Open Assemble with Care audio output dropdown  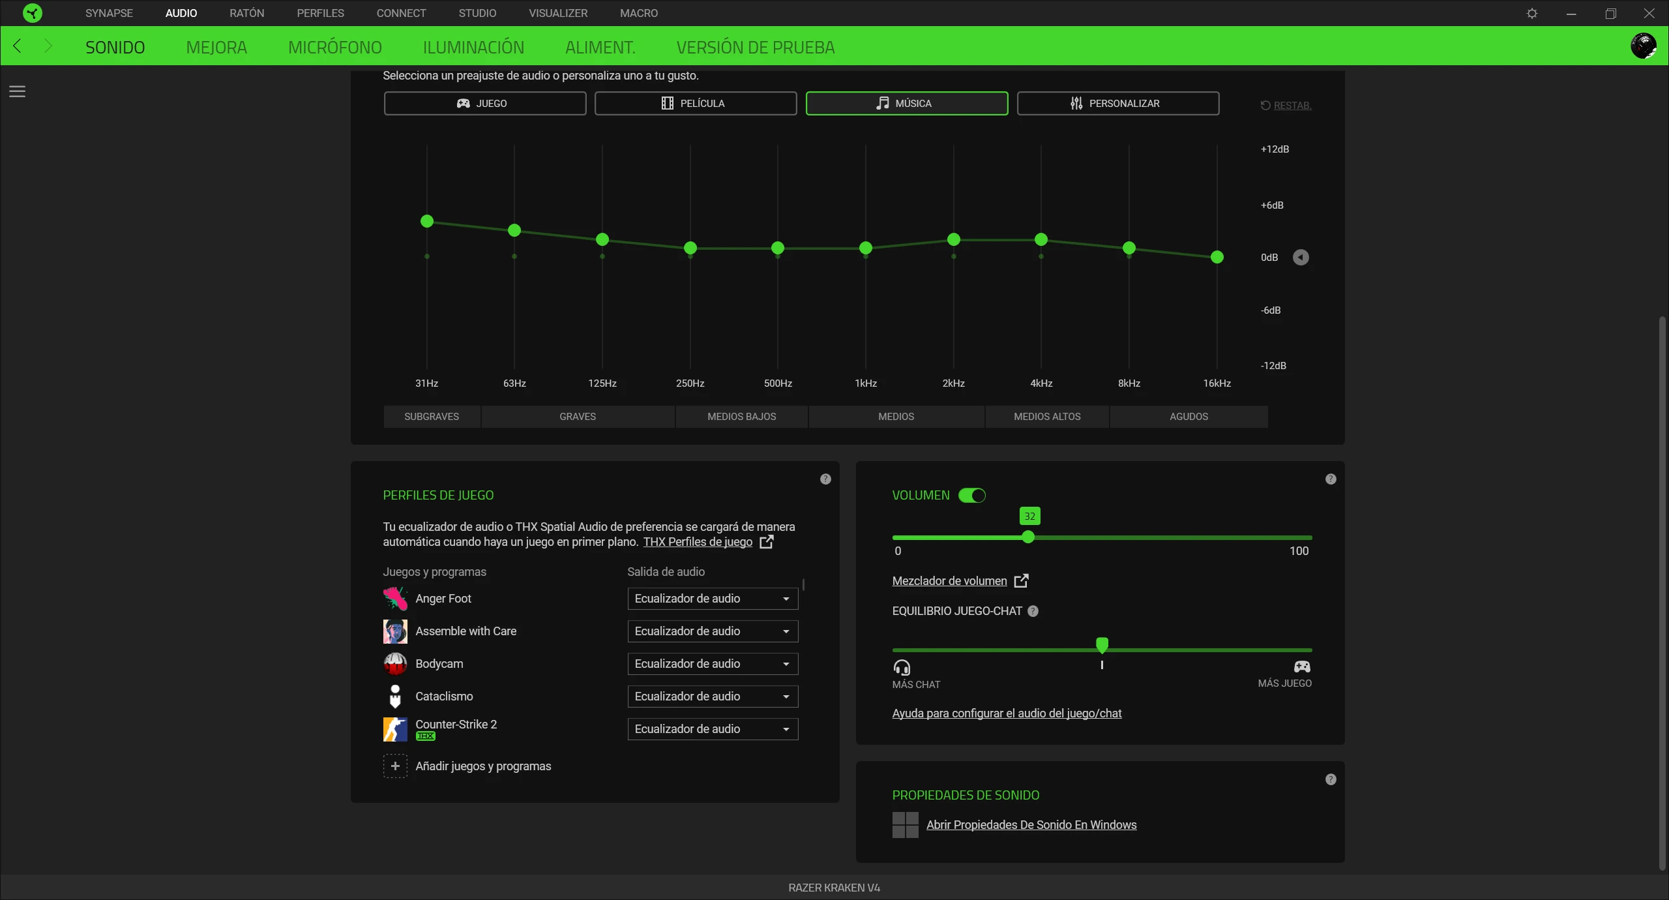pyautogui.click(x=713, y=631)
